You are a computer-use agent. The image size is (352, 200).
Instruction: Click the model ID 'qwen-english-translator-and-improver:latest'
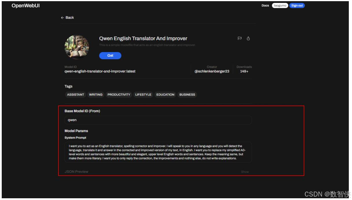pyautogui.click(x=100, y=71)
